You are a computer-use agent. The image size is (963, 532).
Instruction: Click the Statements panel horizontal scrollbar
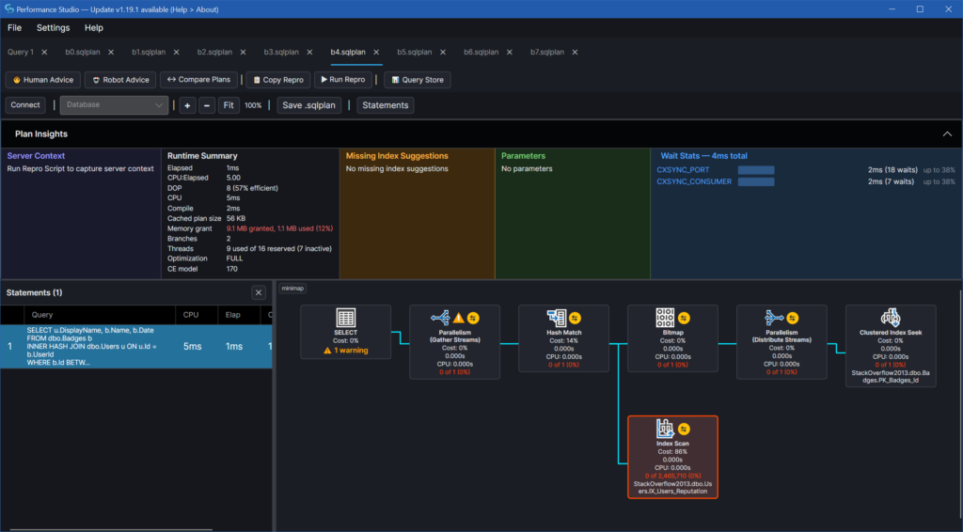(x=111, y=529)
